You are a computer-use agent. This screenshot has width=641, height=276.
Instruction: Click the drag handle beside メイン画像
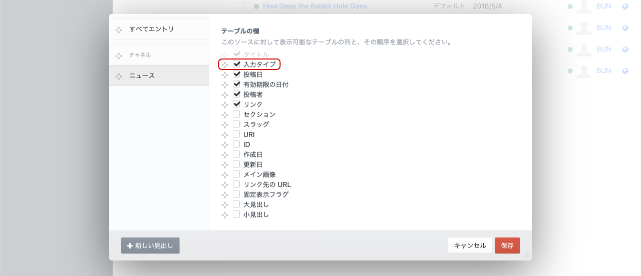(x=225, y=175)
